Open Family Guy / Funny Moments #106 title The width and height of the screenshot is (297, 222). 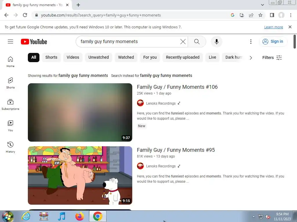tap(177, 87)
